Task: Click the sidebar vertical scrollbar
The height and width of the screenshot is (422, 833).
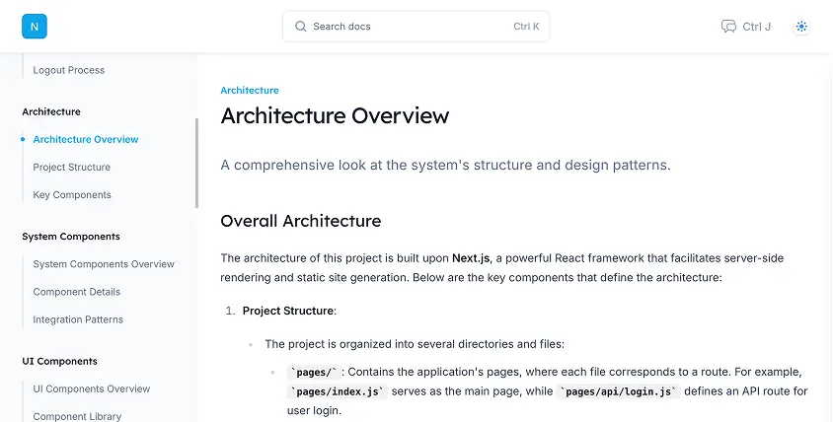Action: tap(196, 163)
